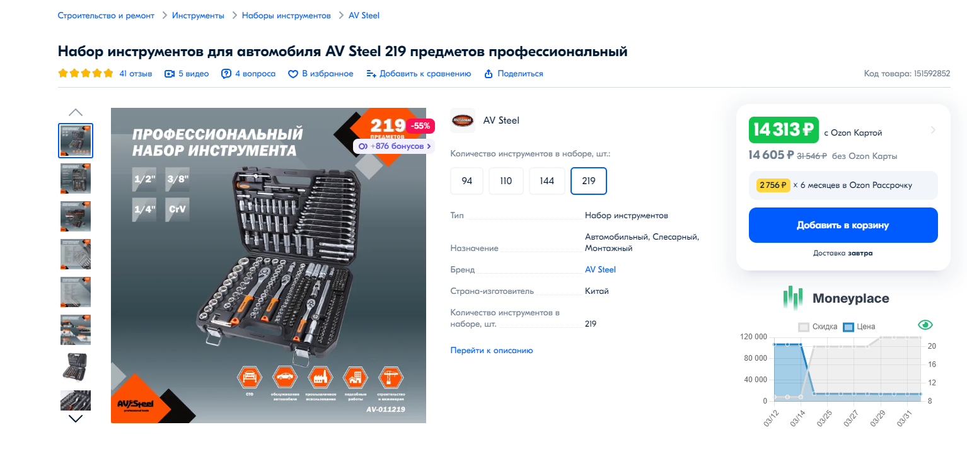Click the five-star rating icons

[x=85, y=73]
